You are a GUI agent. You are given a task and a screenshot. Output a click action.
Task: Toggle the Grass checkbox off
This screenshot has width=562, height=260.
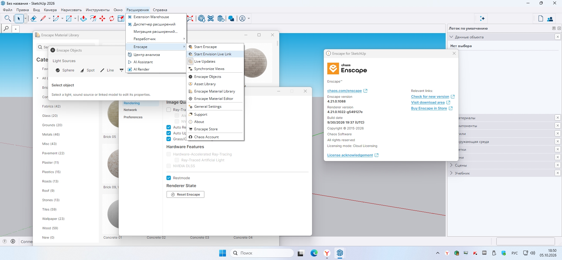[169, 139]
